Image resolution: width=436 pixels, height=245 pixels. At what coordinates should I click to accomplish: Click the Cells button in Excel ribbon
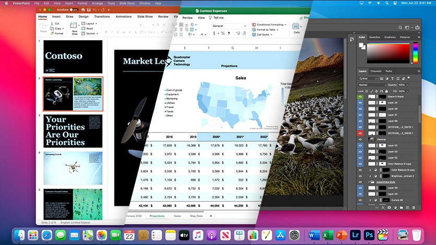pos(297,28)
